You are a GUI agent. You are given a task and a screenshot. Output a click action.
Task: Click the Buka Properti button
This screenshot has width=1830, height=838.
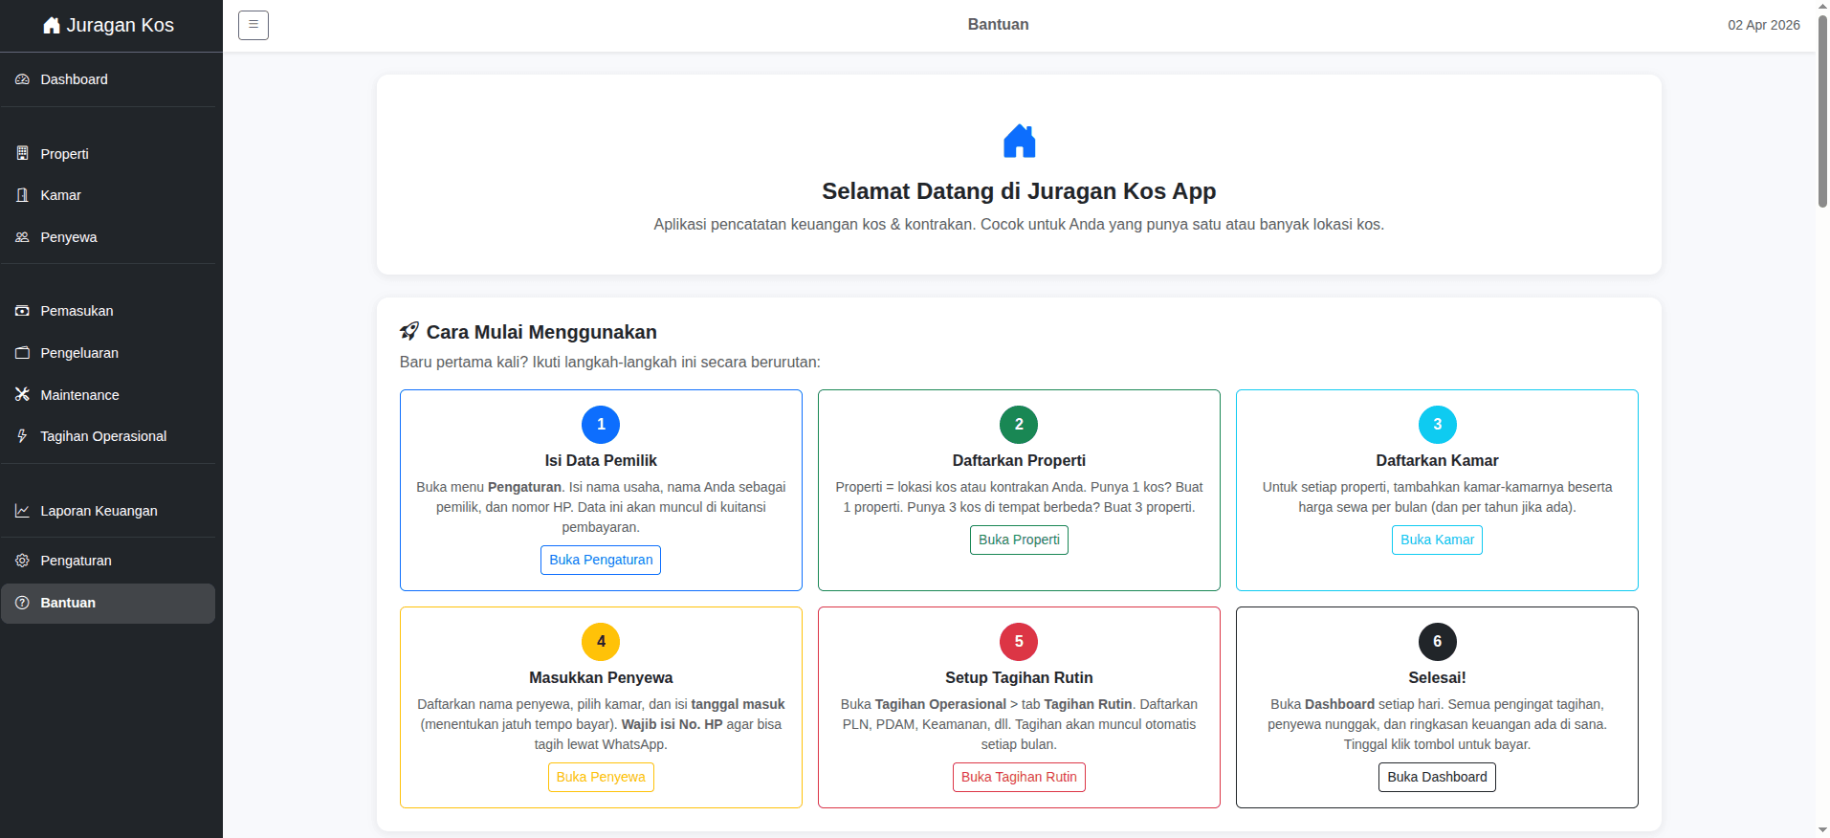point(1019,540)
